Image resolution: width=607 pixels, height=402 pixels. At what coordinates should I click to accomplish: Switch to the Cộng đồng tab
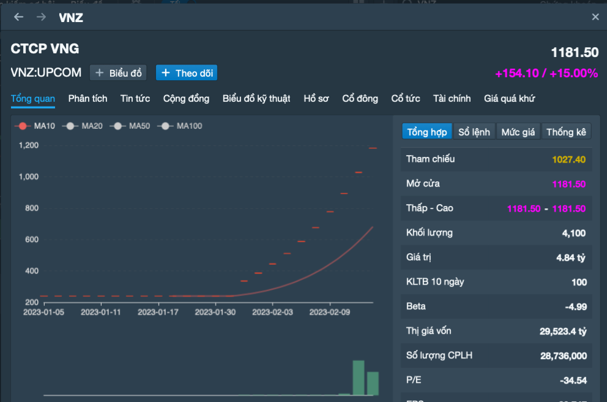tap(186, 99)
